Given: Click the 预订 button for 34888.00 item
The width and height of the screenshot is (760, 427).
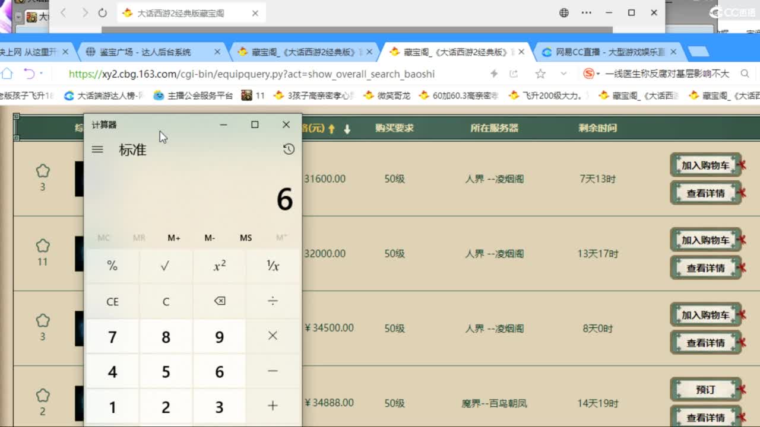Looking at the screenshot, I should point(705,390).
